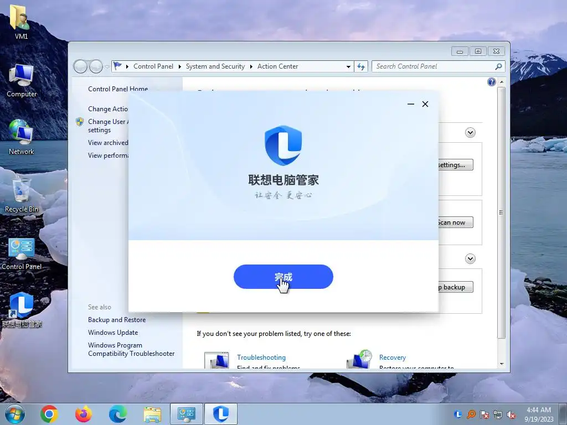Minimize the Lenovo PC Manager installer dialog
Screen dimensions: 567x425
(410, 104)
